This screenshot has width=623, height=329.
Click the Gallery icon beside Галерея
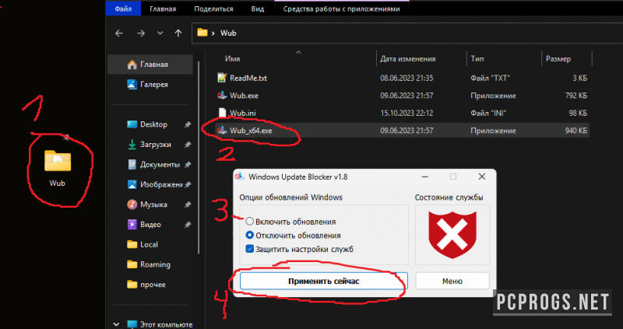coord(132,85)
